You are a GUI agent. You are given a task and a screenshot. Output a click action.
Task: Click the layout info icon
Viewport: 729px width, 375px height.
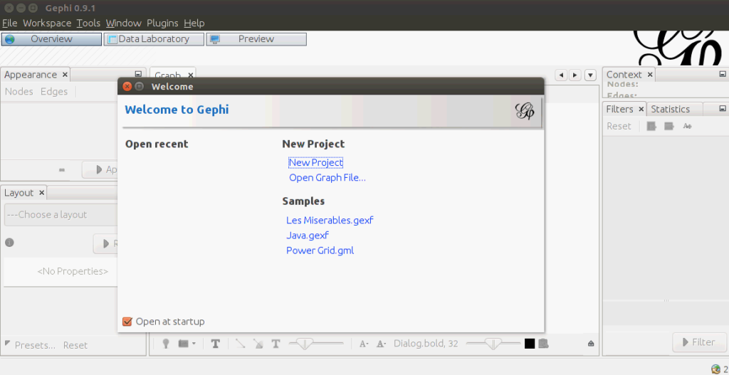(9, 242)
